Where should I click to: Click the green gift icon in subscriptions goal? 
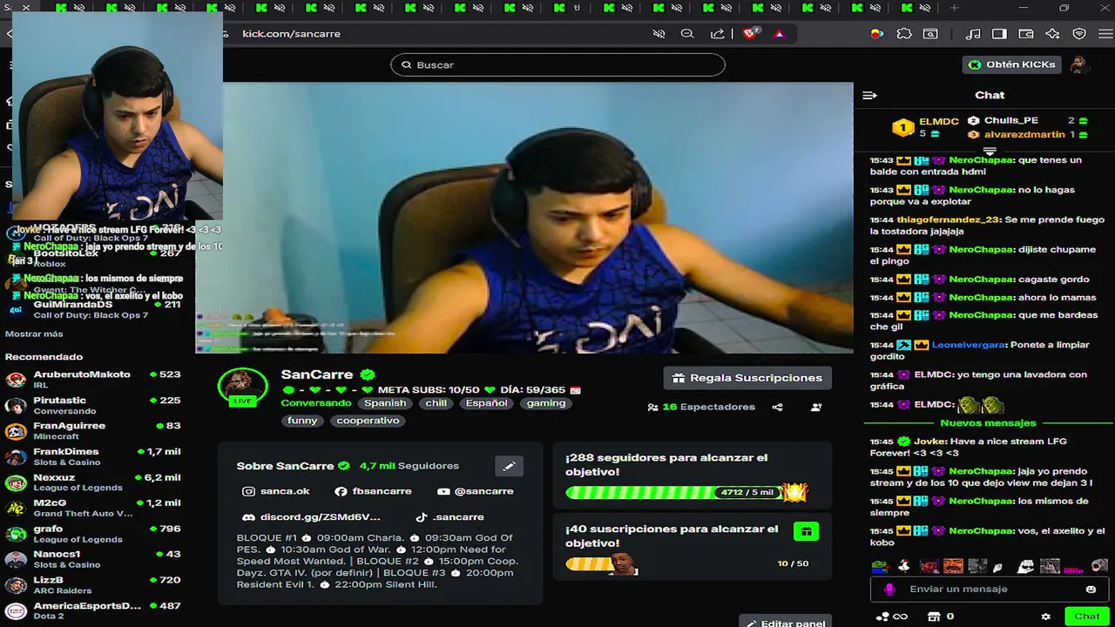click(806, 531)
